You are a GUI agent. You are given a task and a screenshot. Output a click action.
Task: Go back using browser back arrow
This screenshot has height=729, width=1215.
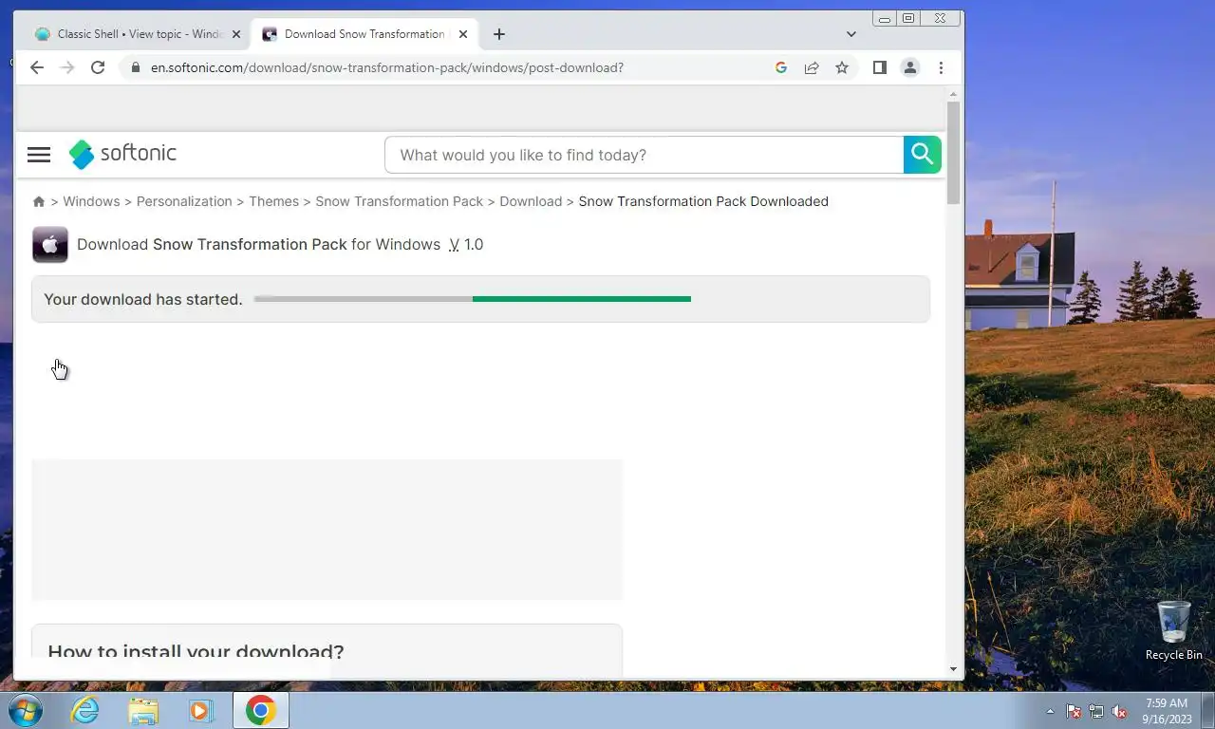(37, 67)
